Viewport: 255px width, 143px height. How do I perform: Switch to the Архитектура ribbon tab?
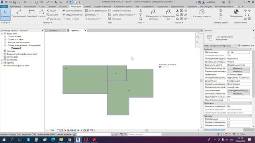pyautogui.click(x=15, y=7)
